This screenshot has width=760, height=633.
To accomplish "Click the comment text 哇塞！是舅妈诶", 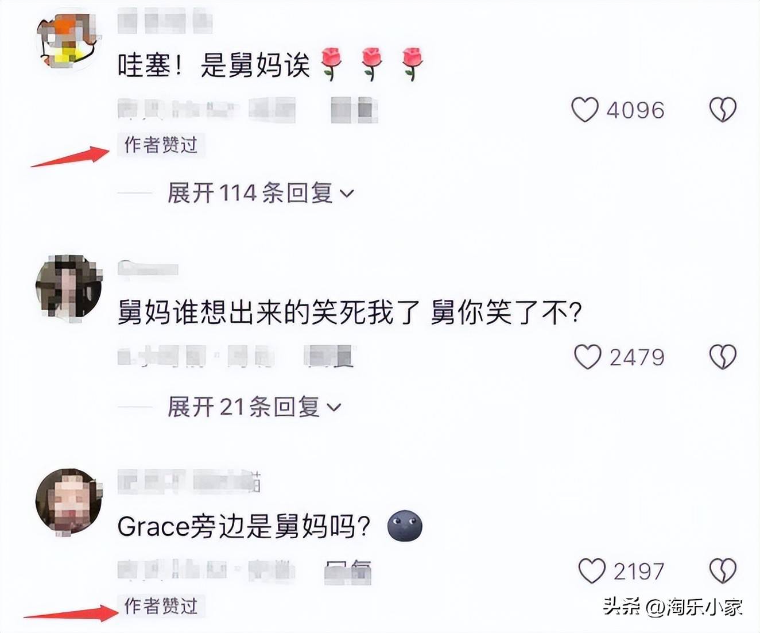I will point(214,65).
